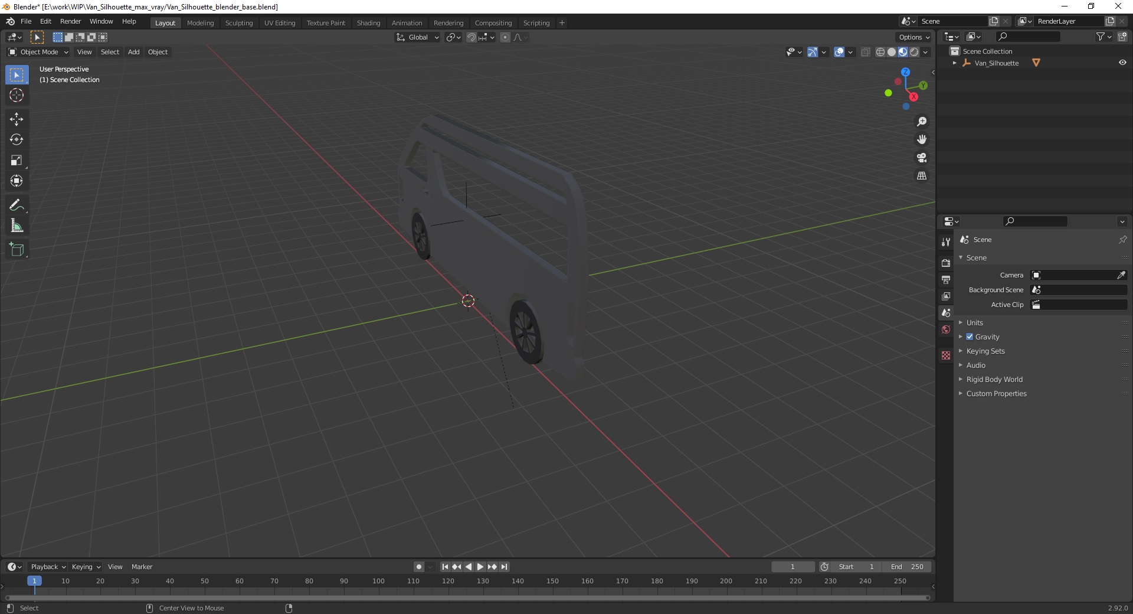Toggle X-ray mode in viewport header
This screenshot has width=1133, height=614.
click(866, 52)
